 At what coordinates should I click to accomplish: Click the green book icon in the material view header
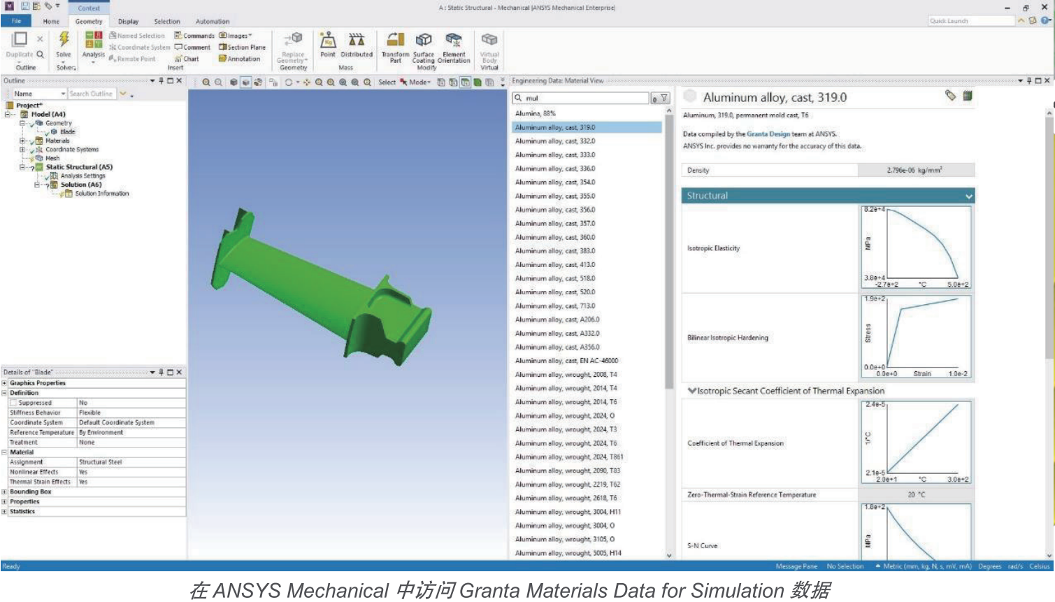pos(968,96)
